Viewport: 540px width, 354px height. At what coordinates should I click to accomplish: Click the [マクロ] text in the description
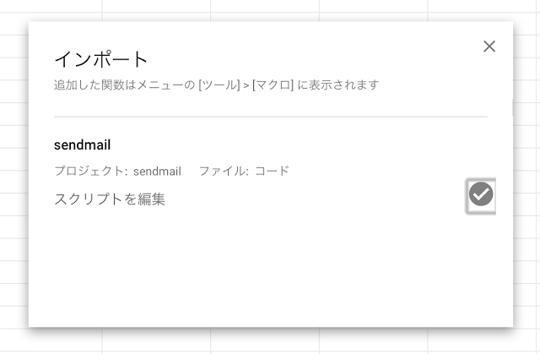click(273, 84)
